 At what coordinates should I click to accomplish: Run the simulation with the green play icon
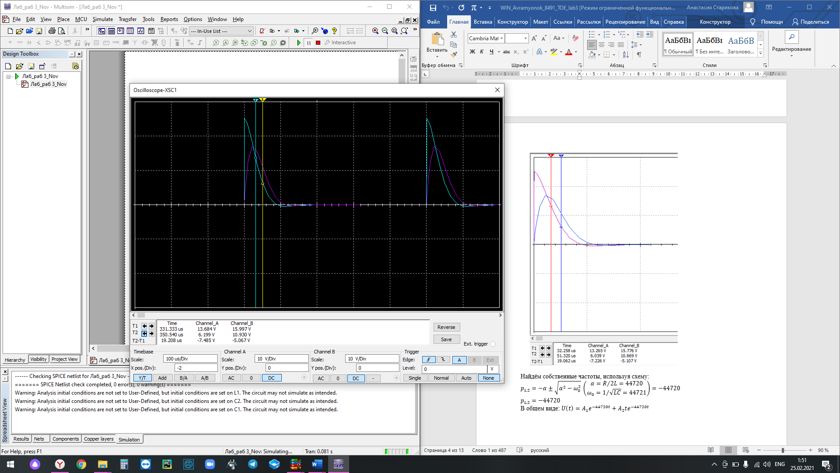coord(299,42)
